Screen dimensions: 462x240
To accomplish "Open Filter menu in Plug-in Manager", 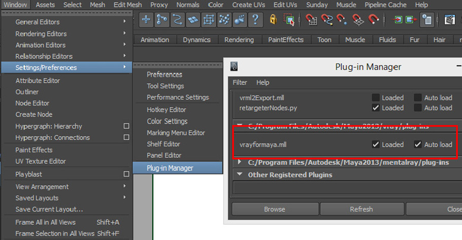I will pyautogui.click(x=240, y=83).
